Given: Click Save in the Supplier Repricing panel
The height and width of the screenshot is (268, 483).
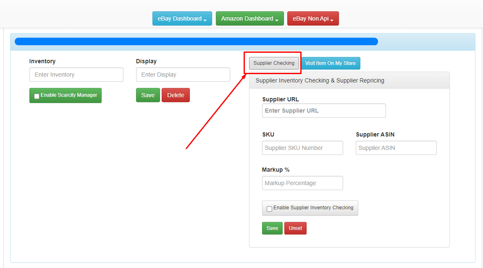Looking at the screenshot, I should point(272,228).
